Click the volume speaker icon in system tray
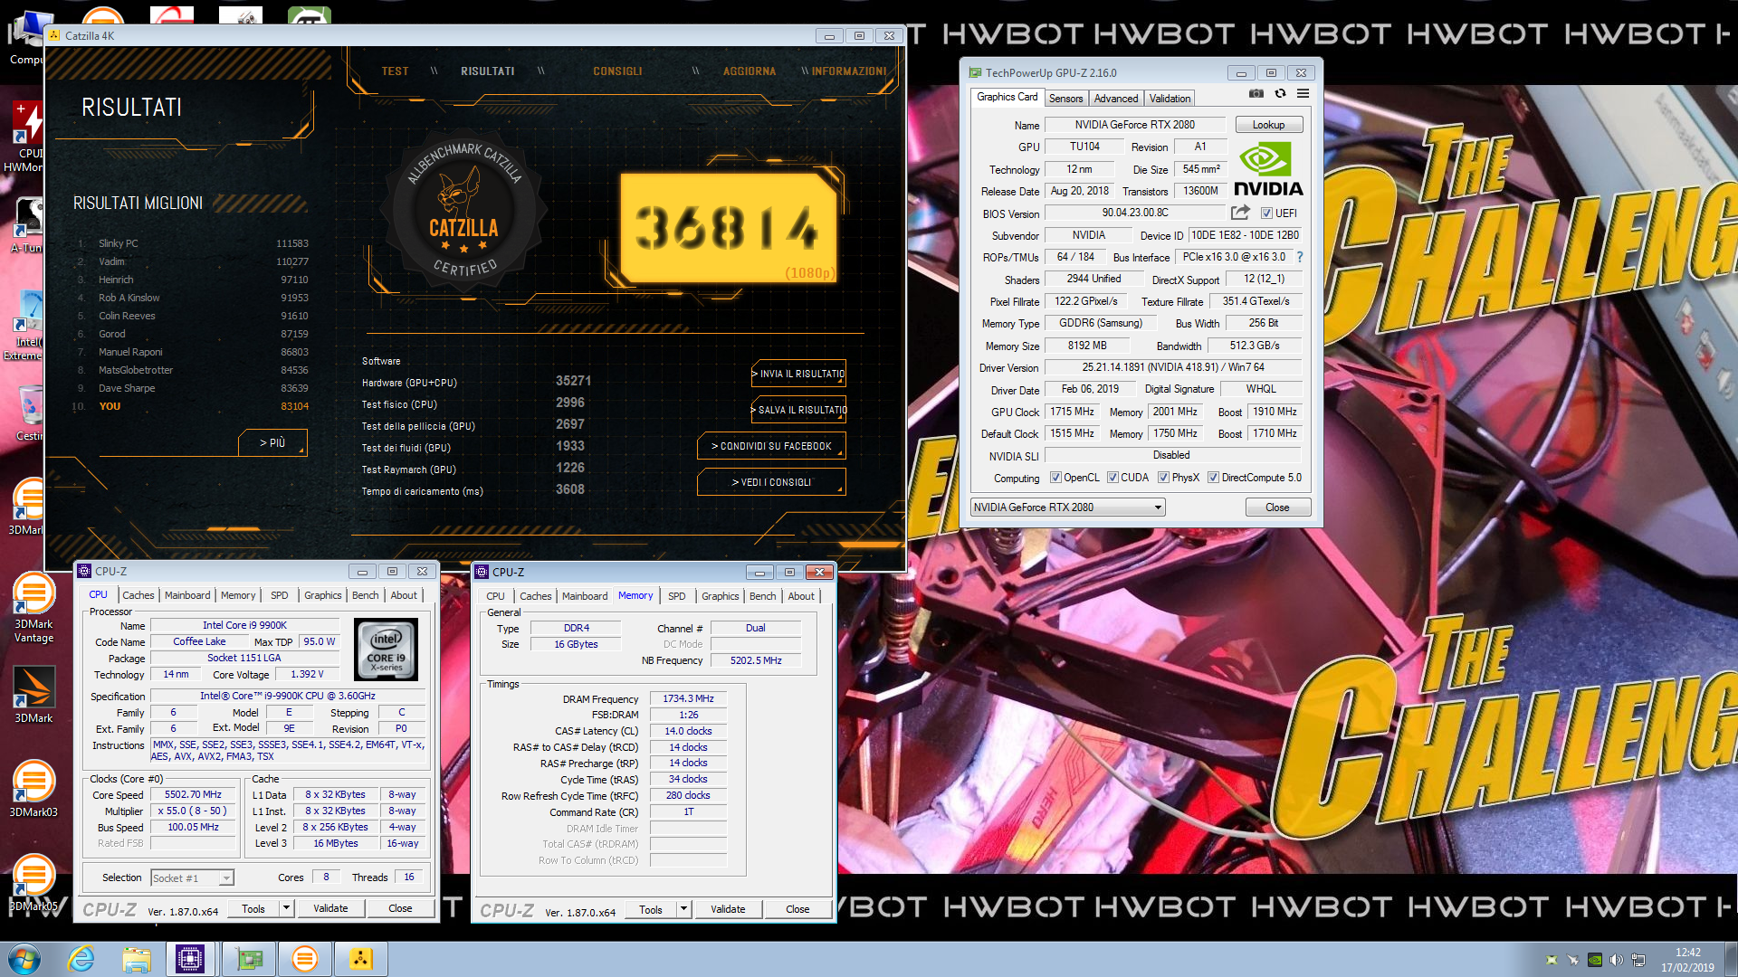Screen dimensions: 1738x977 pos(1616,960)
